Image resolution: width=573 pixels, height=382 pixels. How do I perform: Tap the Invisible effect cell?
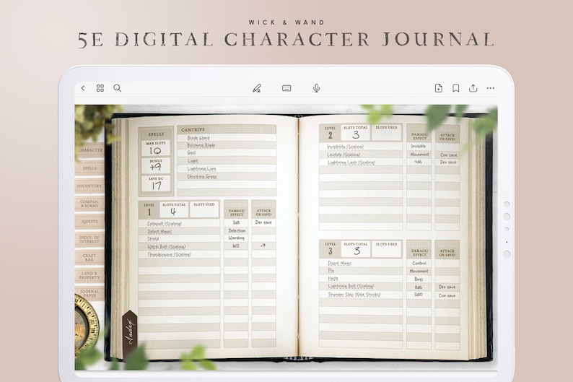click(419, 146)
